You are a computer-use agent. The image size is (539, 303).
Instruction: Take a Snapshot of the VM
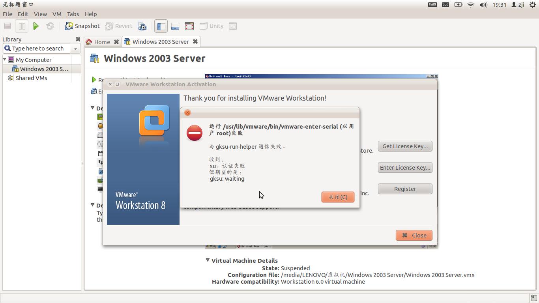[x=82, y=26]
